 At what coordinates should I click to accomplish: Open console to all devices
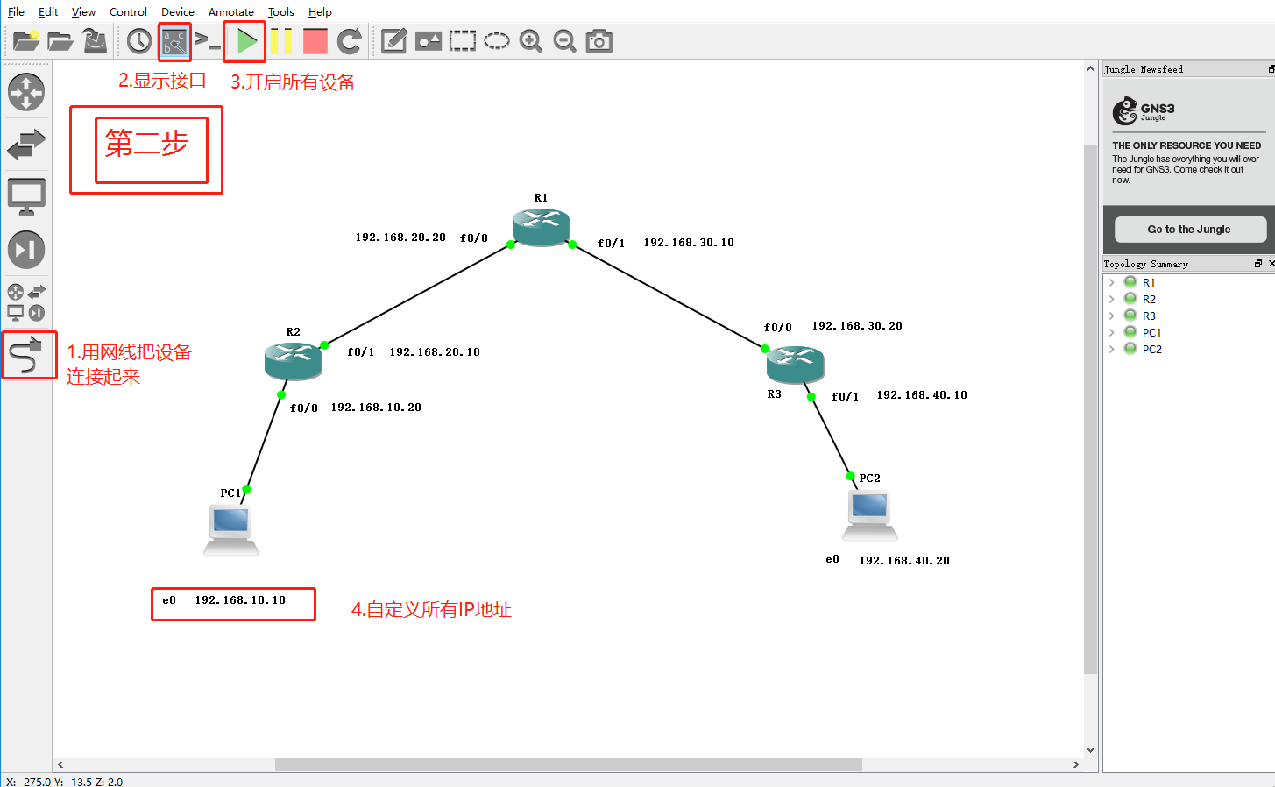pos(208,40)
